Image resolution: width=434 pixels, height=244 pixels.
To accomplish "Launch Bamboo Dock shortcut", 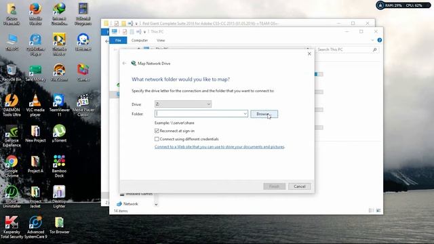I will tap(59, 166).
